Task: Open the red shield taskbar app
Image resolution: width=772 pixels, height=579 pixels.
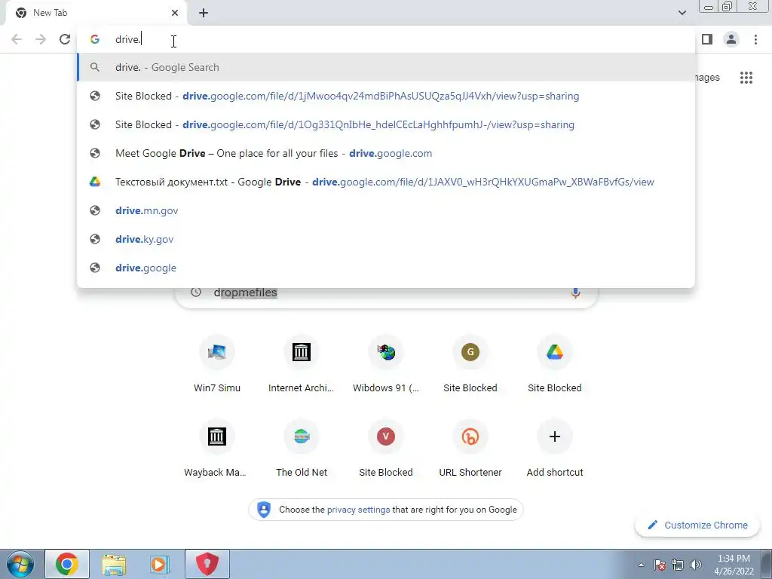Action: coord(207,564)
